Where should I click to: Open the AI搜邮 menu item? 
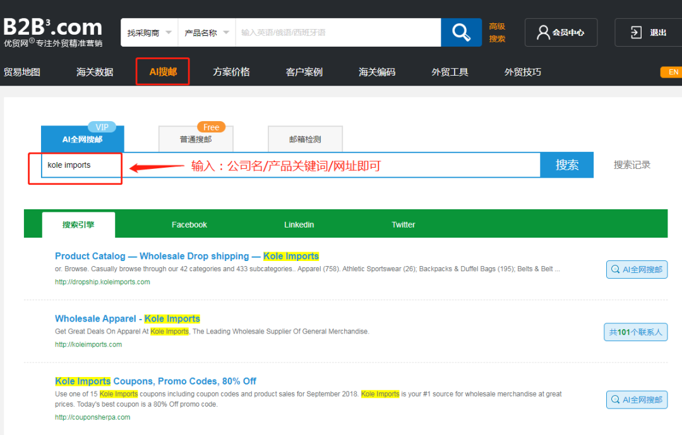[163, 72]
